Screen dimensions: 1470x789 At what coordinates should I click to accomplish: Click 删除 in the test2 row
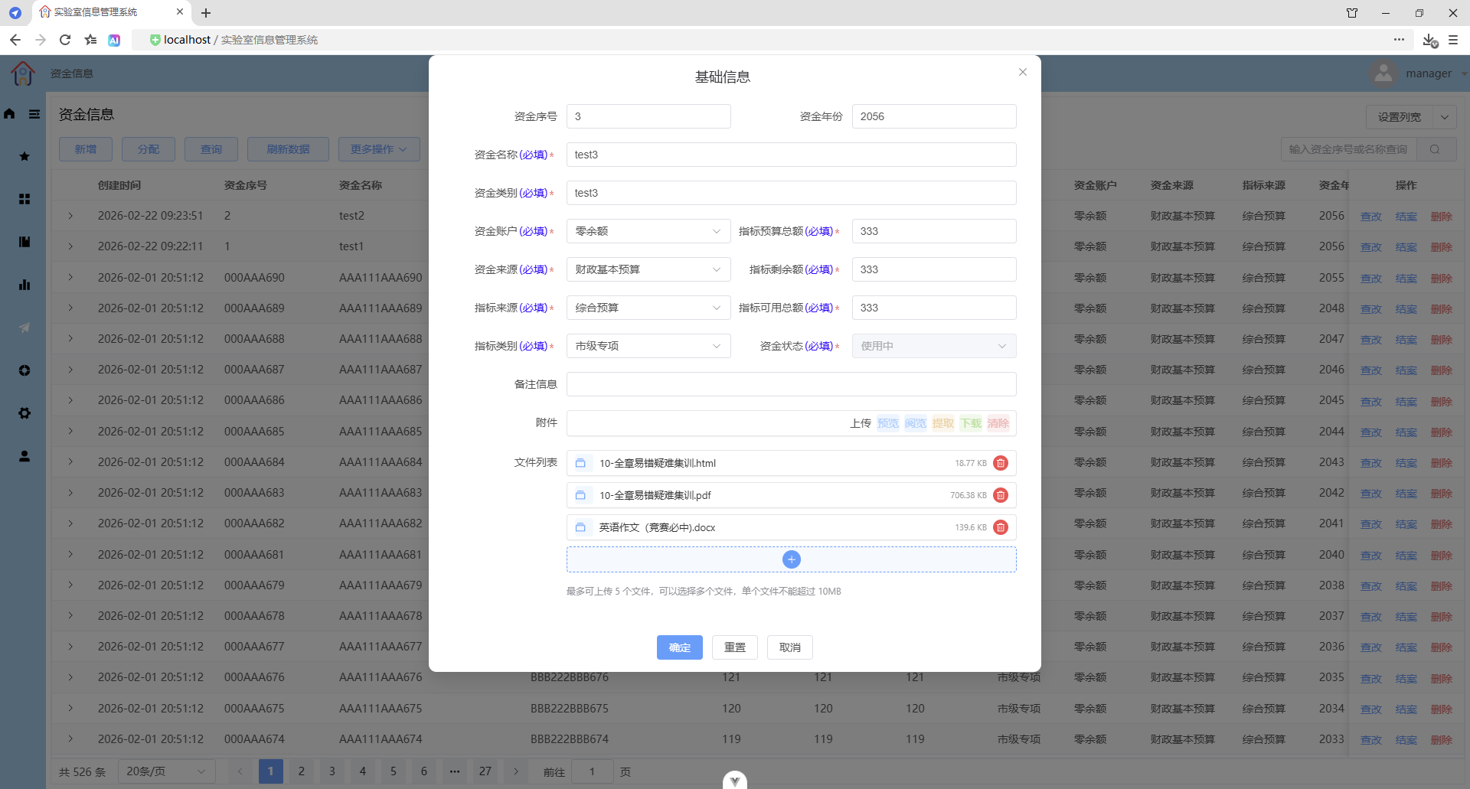[x=1441, y=217]
